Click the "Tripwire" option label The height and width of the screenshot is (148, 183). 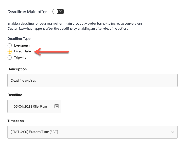(x=20, y=58)
